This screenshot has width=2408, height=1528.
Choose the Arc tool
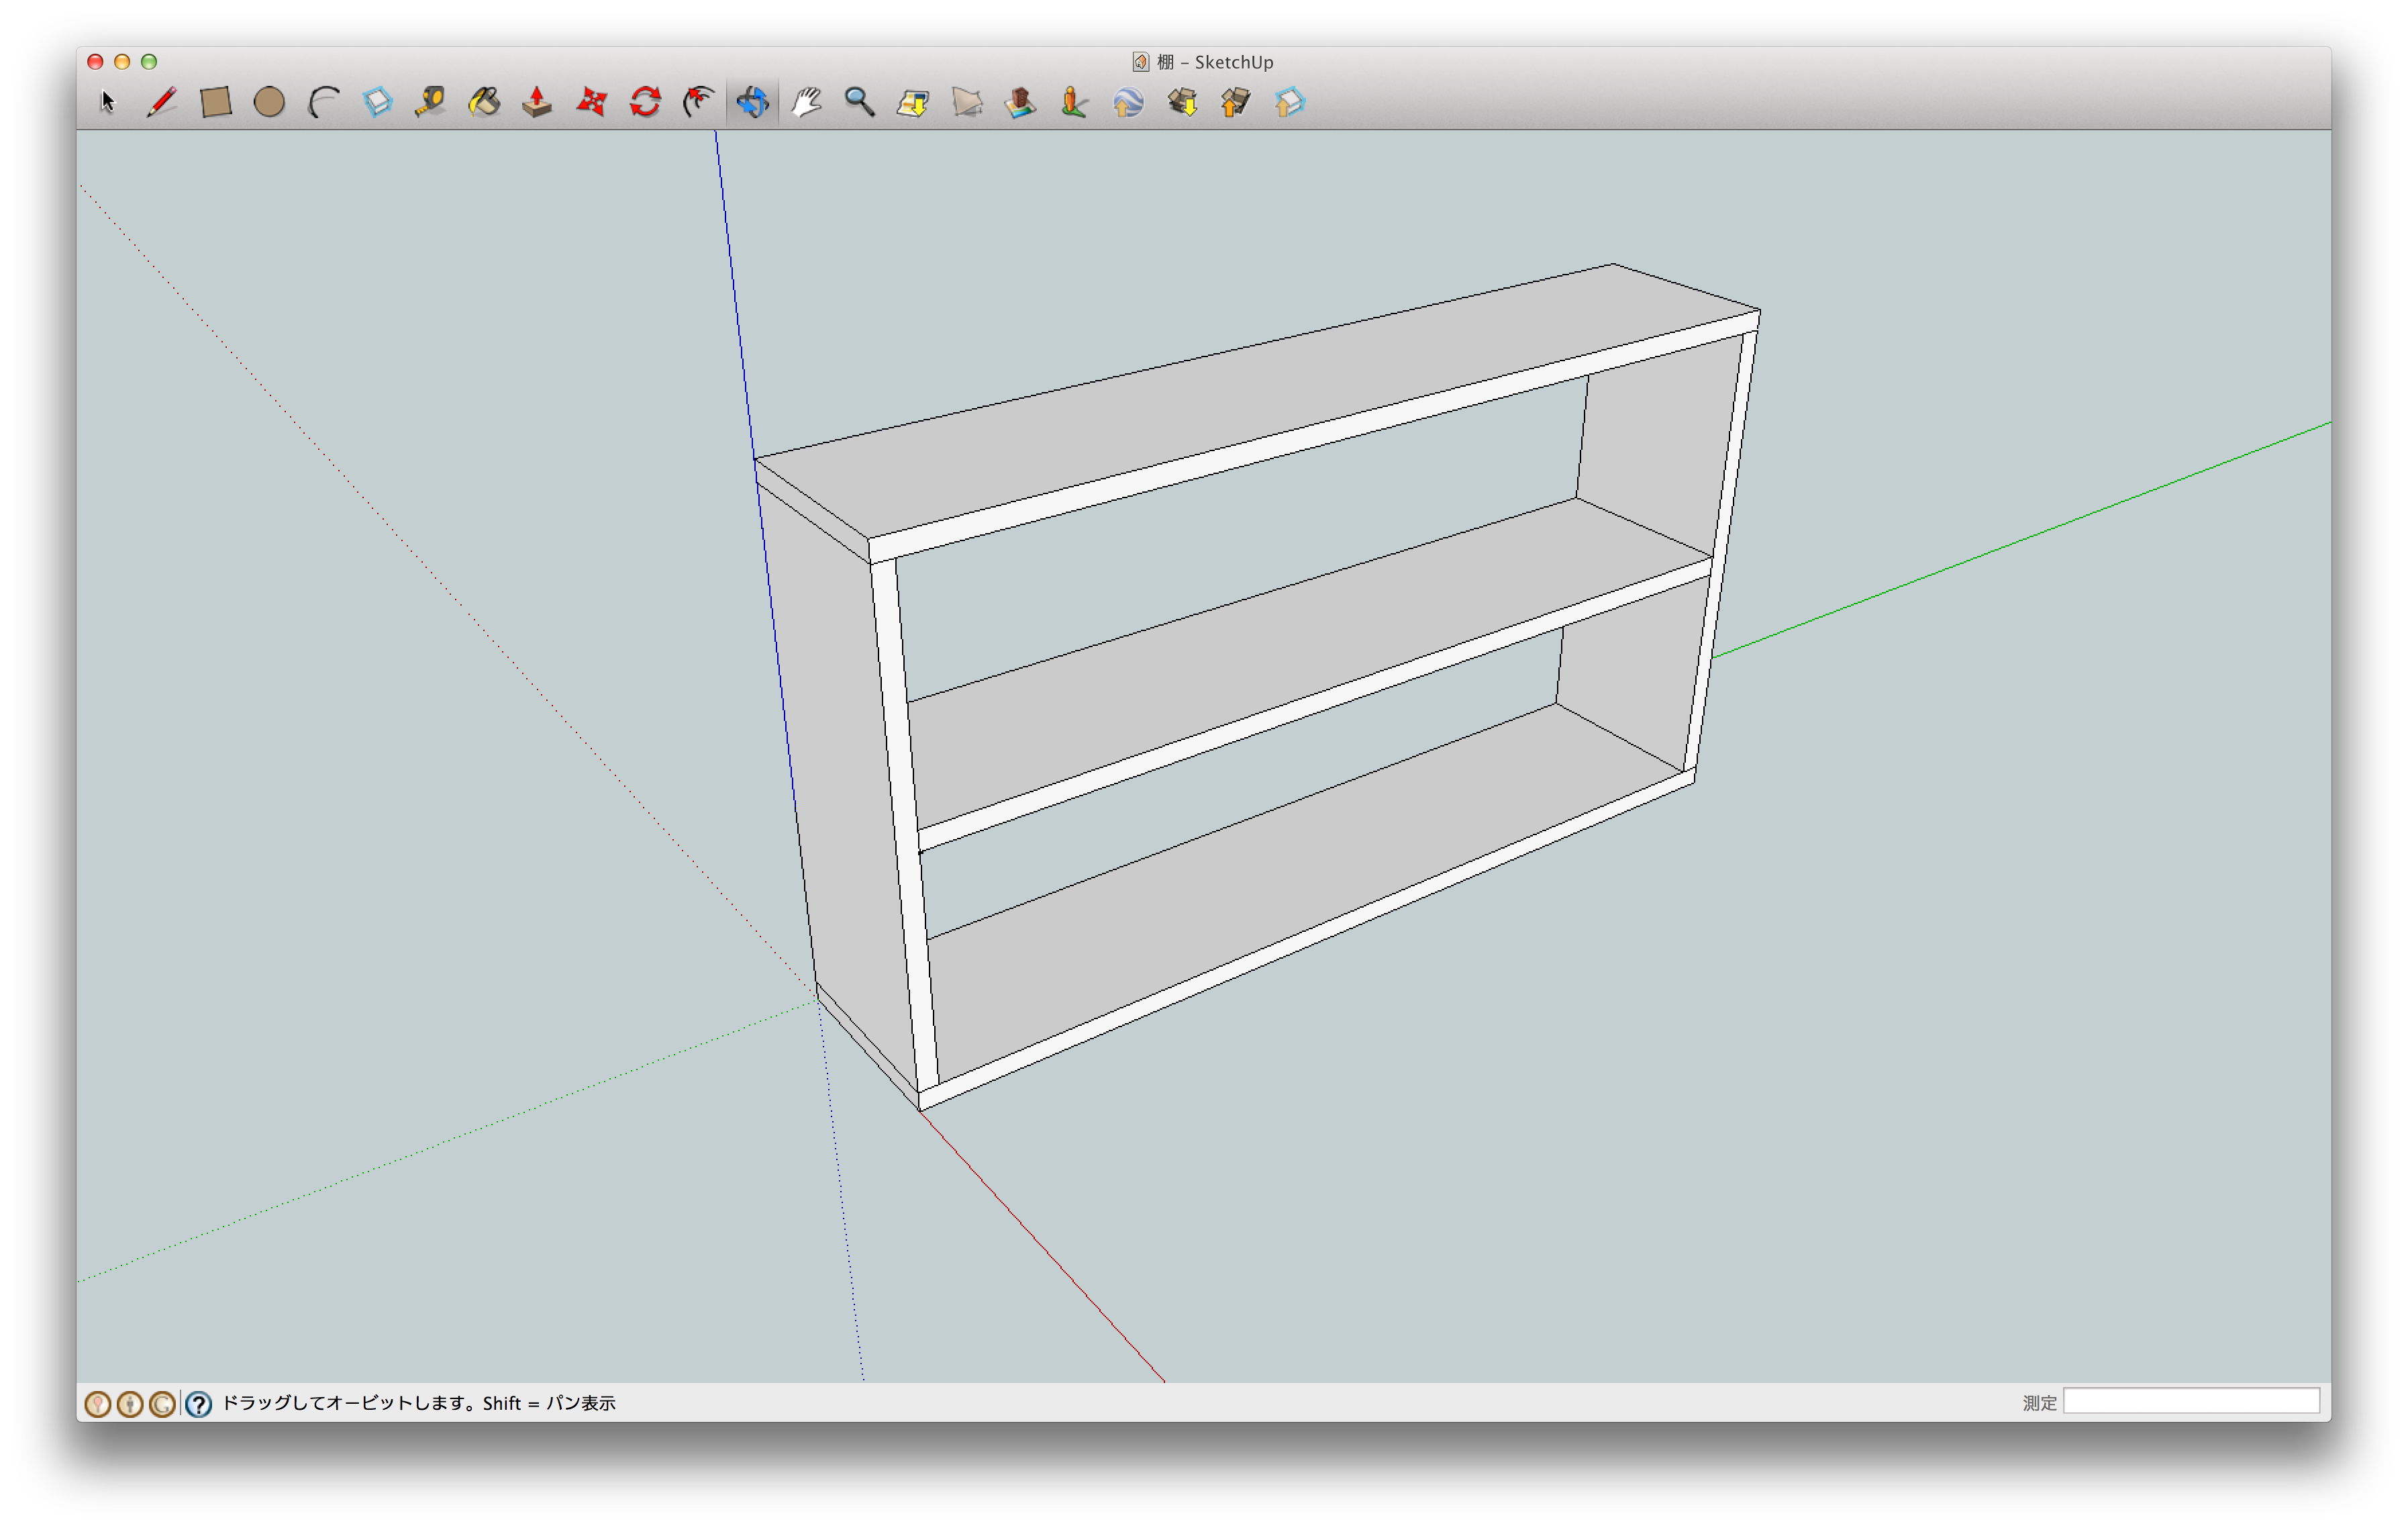[x=323, y=102]
